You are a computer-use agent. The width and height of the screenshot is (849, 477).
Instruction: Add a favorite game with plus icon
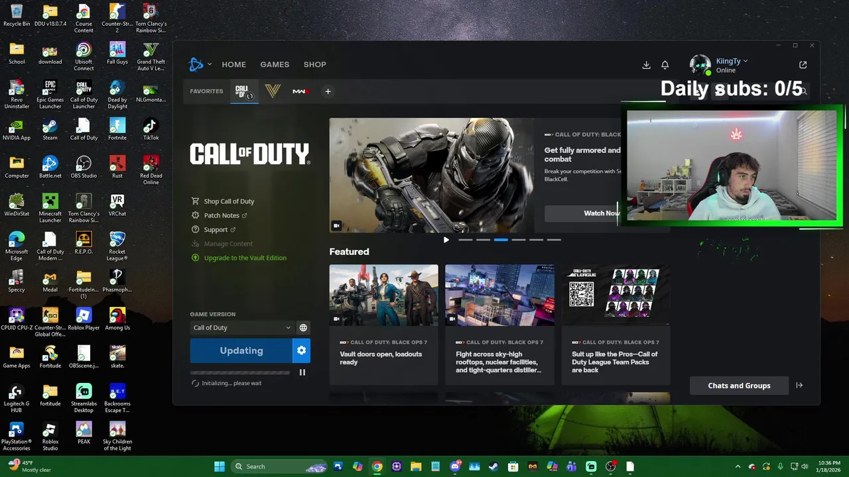[x=328, y=91]
